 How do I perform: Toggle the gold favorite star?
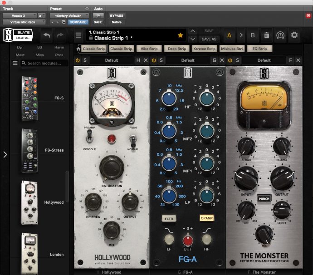(180, 35)
